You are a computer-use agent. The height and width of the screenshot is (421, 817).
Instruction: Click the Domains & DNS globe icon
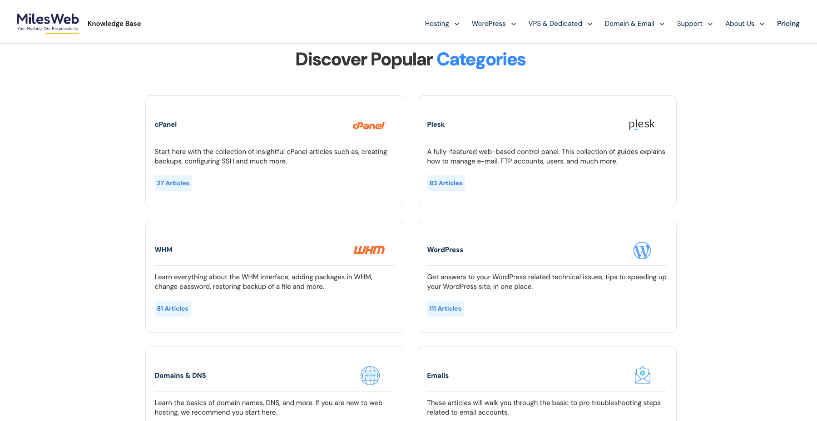pyautogui.click(x=370, y=376)
